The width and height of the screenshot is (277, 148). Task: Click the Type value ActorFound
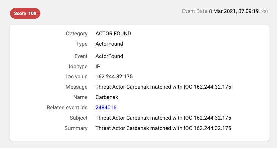click(109, 44)
